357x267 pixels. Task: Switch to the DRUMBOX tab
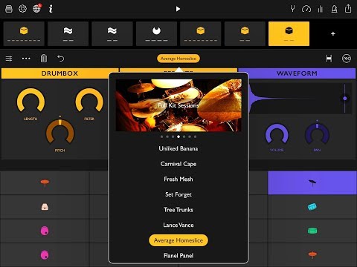[59, 73]
